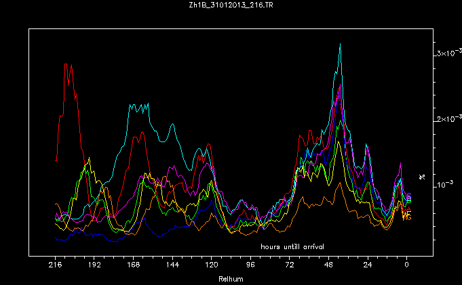Screen dimensions: 462x285
Task: Click the 48 x-axis tick label
Action: 328,267
